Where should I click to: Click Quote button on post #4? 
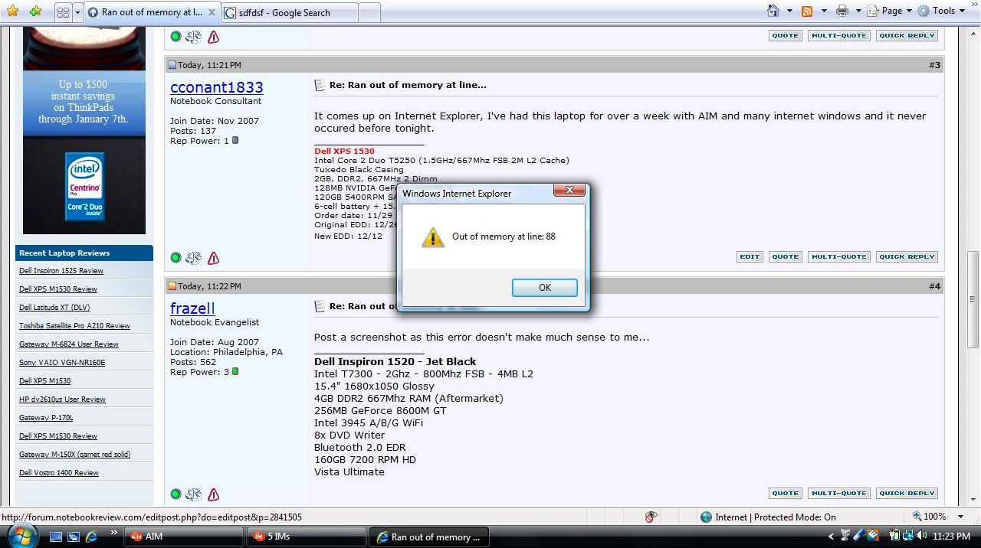point(785,493)
